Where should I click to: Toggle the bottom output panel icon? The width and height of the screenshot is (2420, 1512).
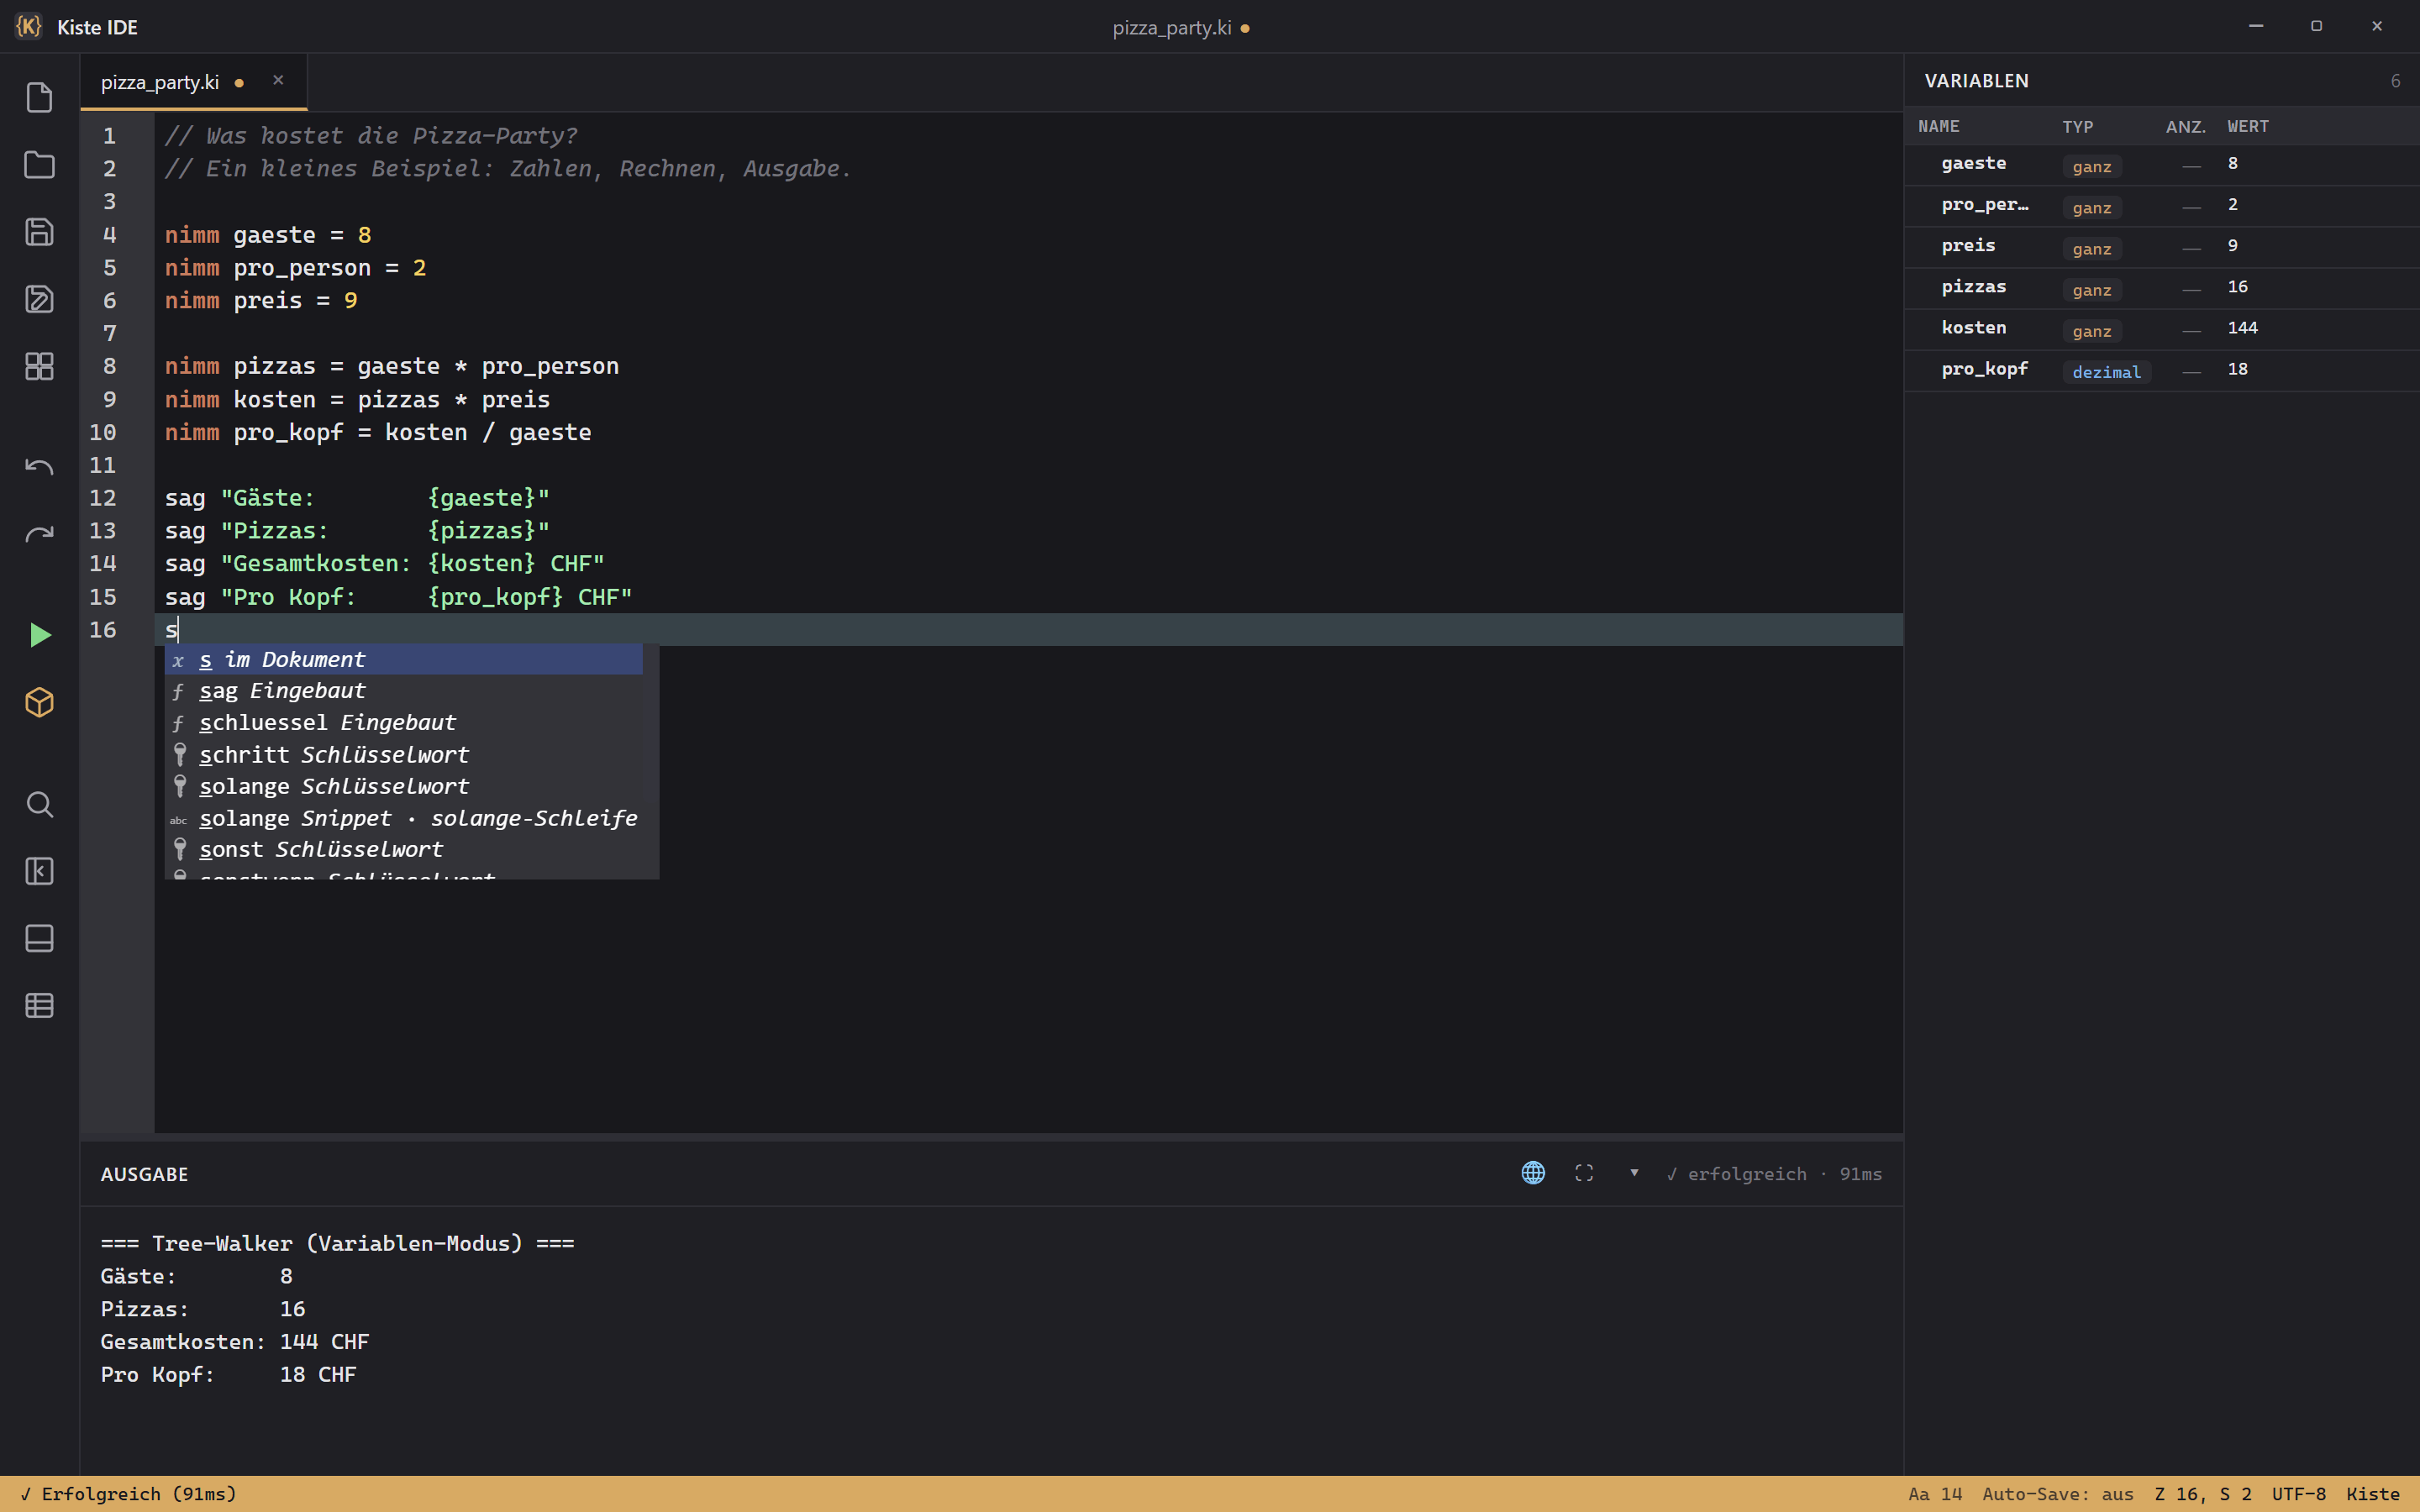pos(39,938)
